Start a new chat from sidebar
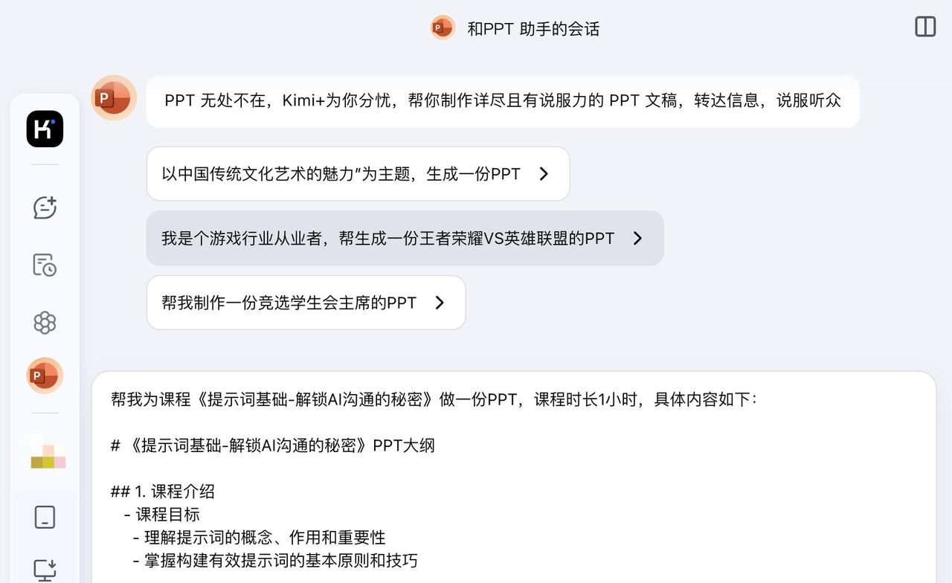The width and height of the screenshot is (952, 583). point(45,207)
